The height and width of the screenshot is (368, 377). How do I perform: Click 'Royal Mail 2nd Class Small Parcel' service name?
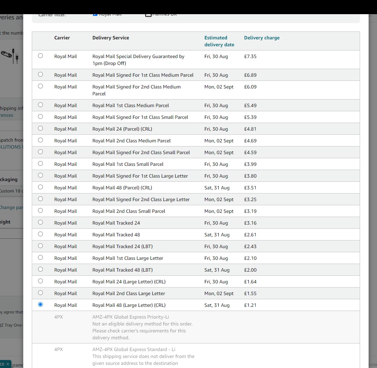point(129,211)
